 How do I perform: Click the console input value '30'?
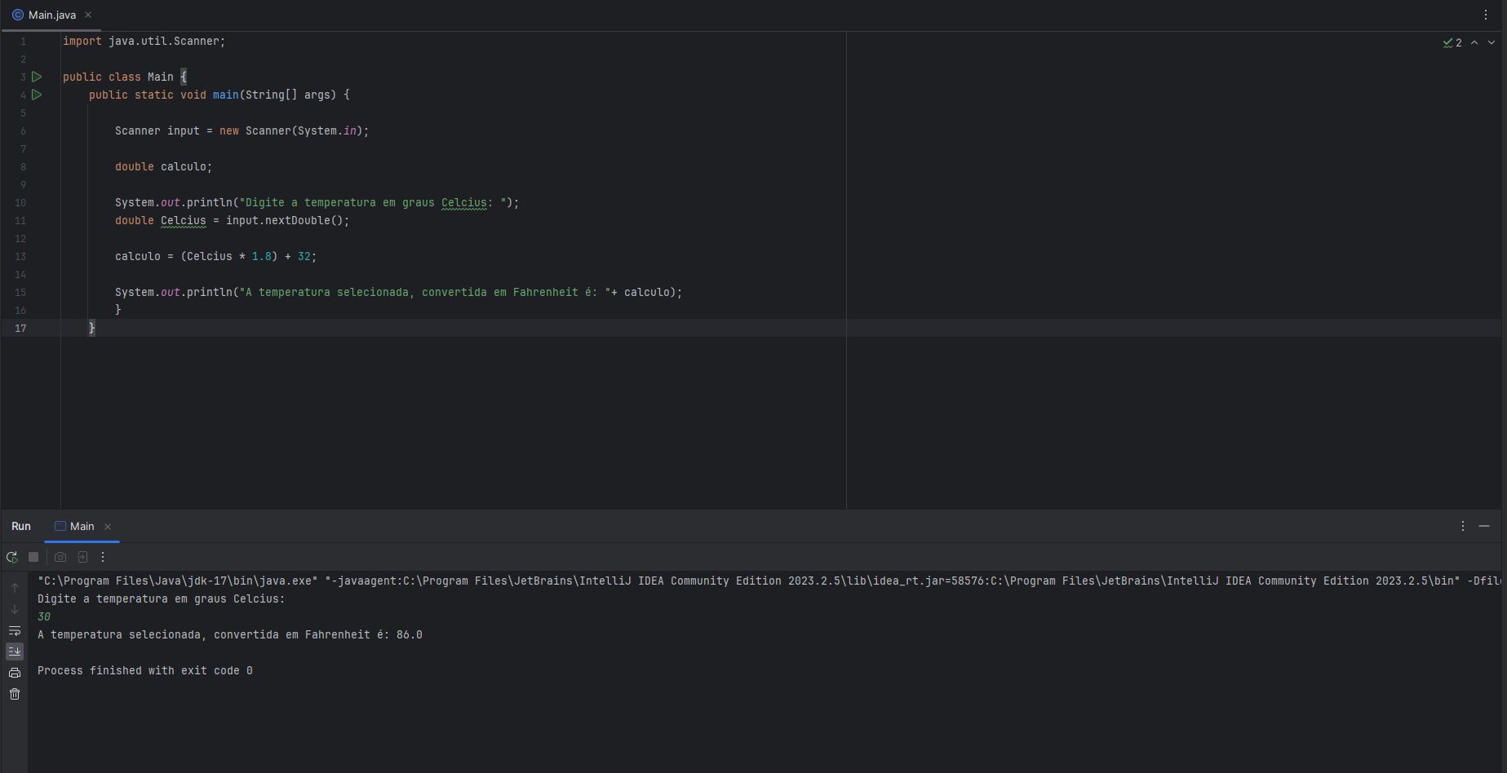coord(44,616)
